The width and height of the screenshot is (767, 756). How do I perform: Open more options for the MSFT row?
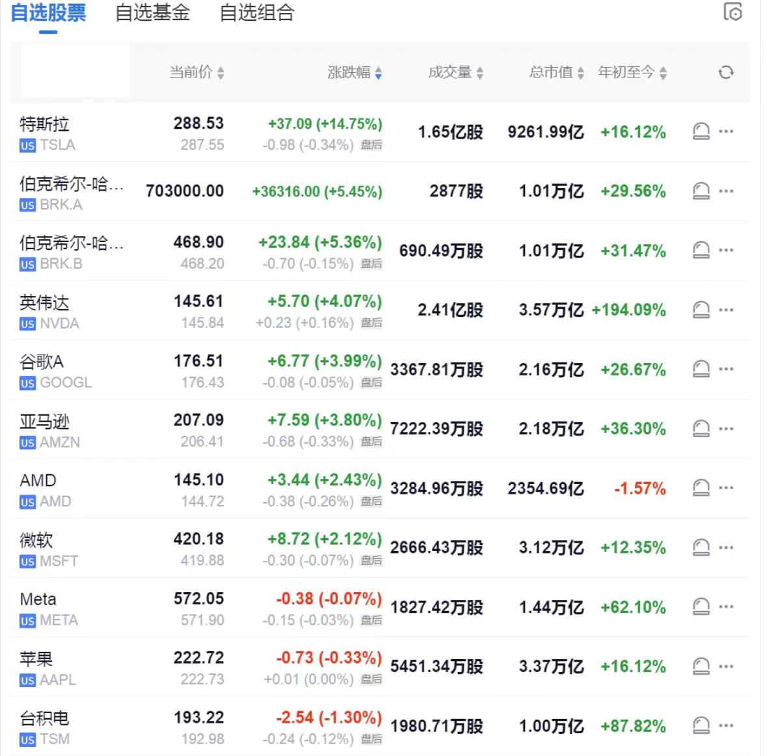pyautogui.click(x=726, y=548)
